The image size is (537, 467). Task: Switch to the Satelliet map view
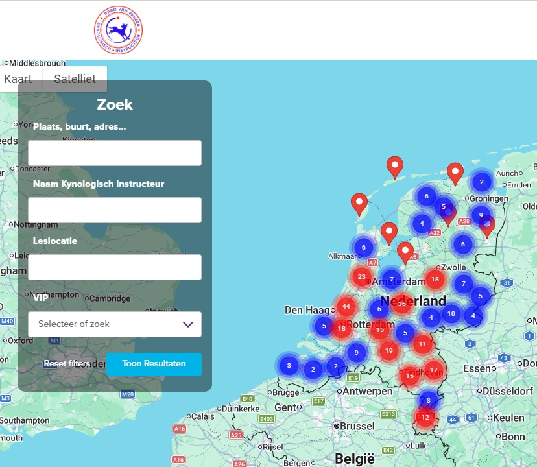[75, 79]
